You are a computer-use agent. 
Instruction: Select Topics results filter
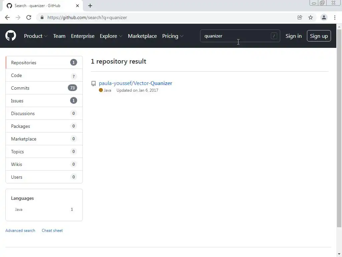pos(44,152)
